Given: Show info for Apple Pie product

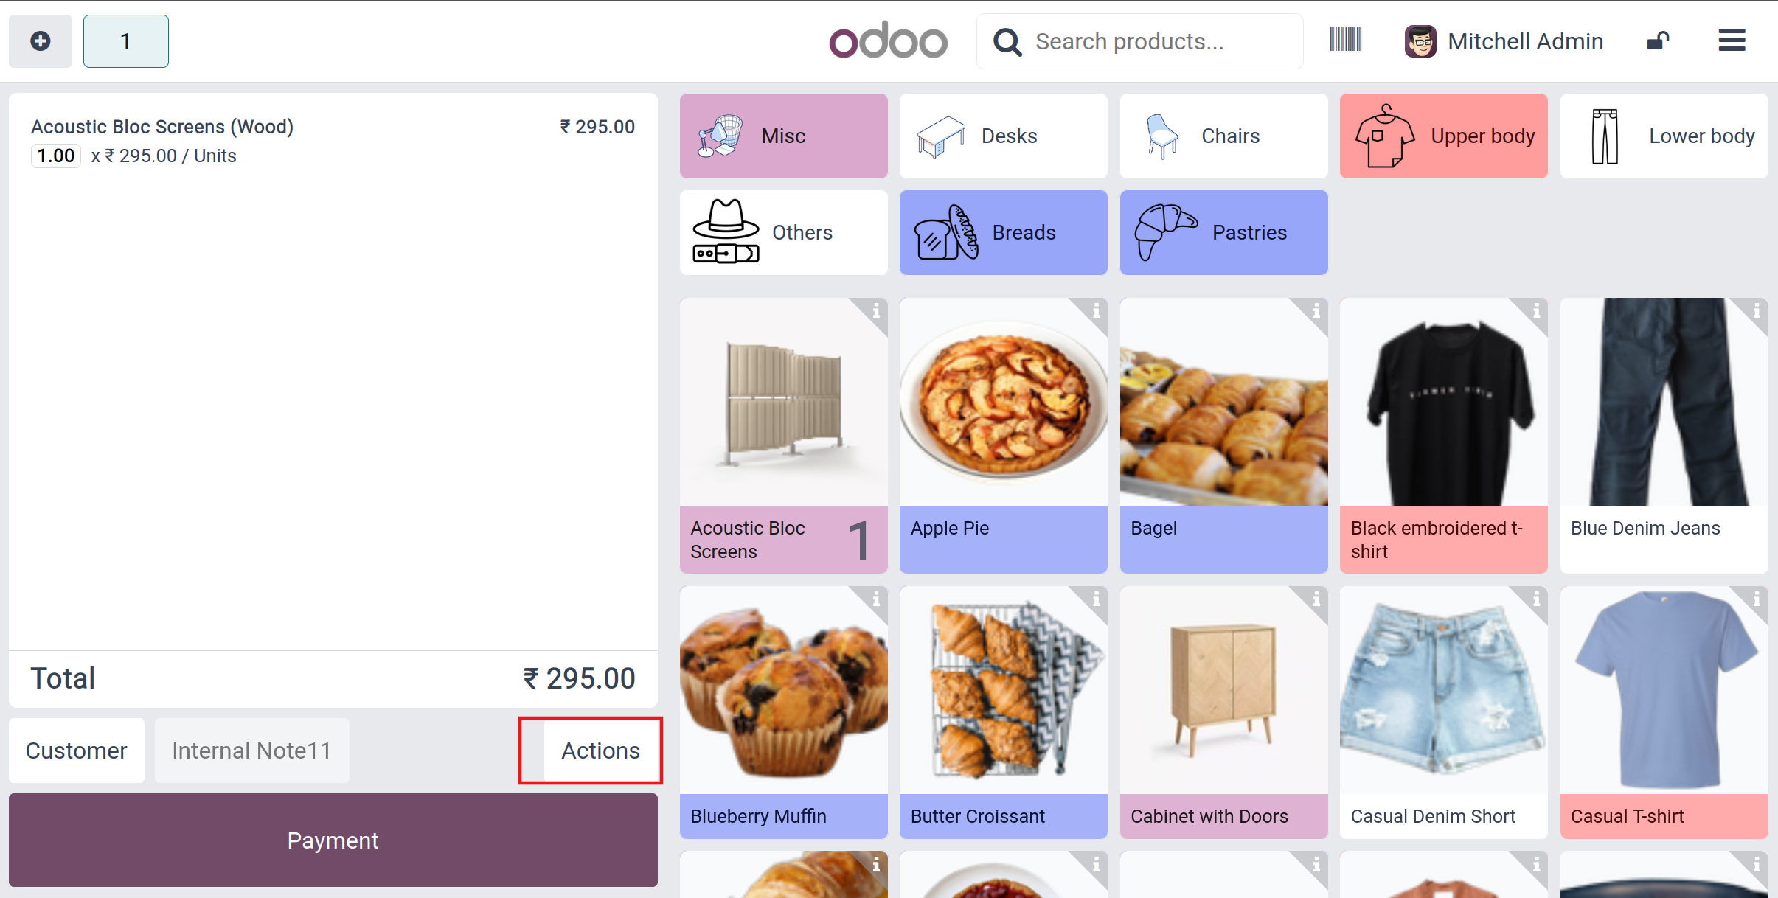Looking at the screenshot, I should coord(1096,311).
